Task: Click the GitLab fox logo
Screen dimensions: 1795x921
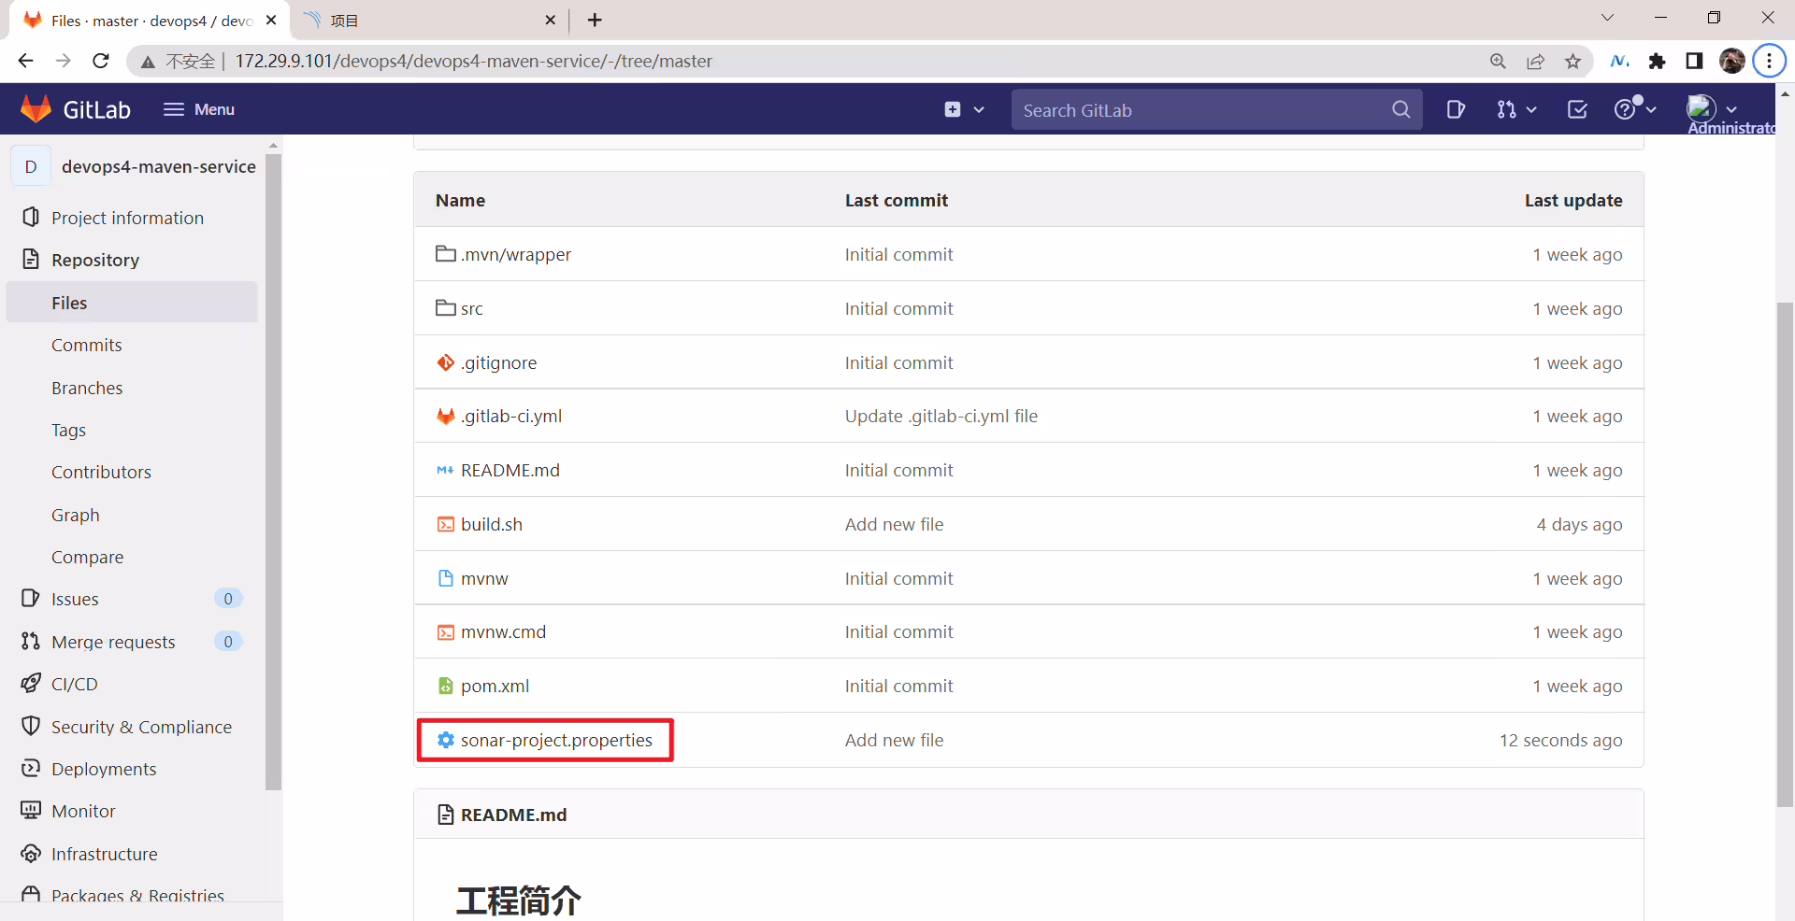Action: pyautogui.click(x=36, y=109)
